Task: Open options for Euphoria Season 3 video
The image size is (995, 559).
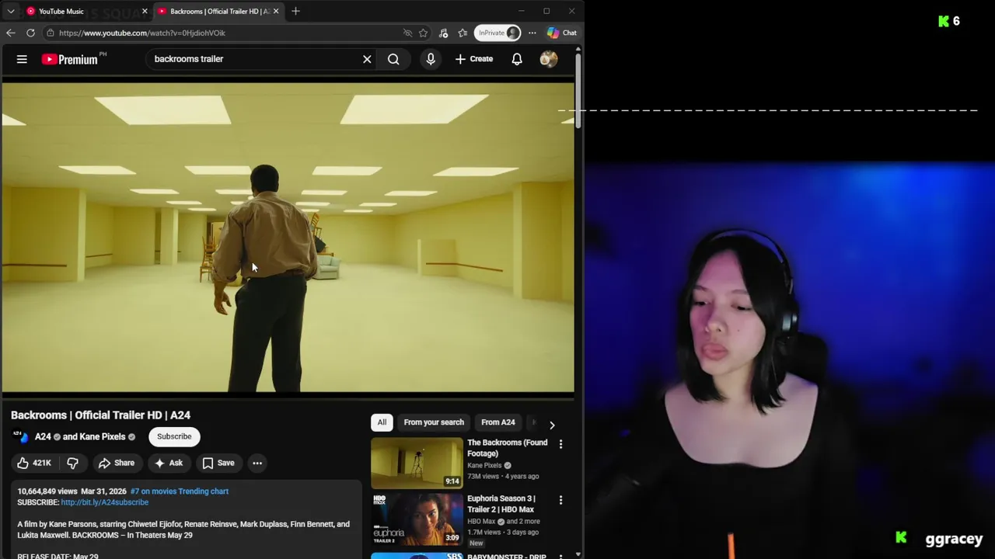Action: click(560, 500)
